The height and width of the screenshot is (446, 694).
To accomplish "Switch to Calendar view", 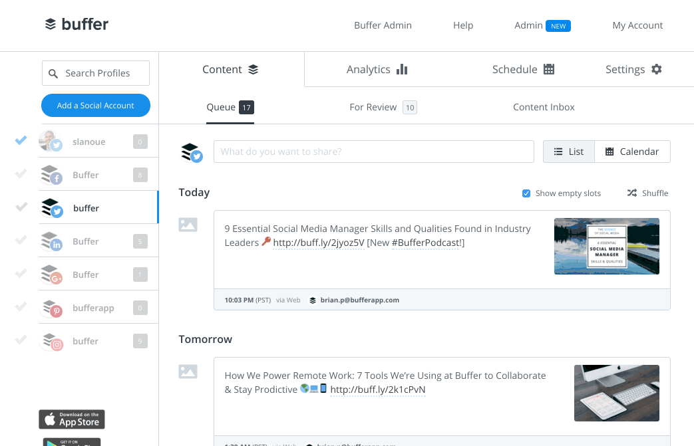I will (x=631, y=151).
